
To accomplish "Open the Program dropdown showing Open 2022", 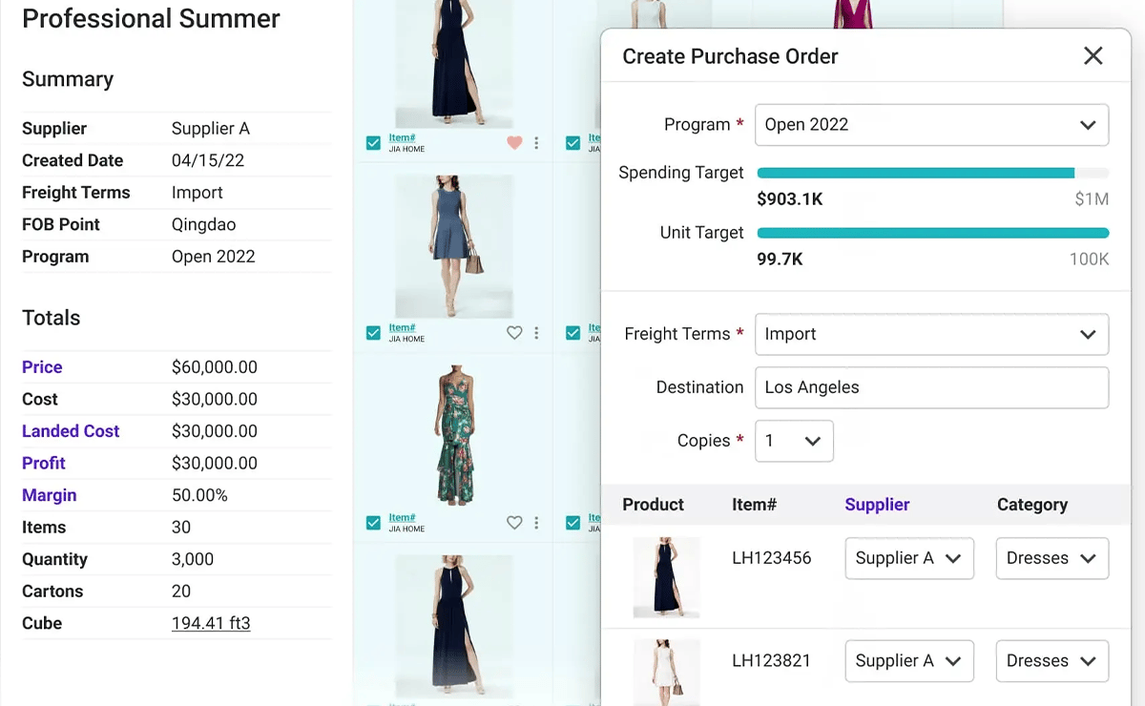I will point(931,124).
